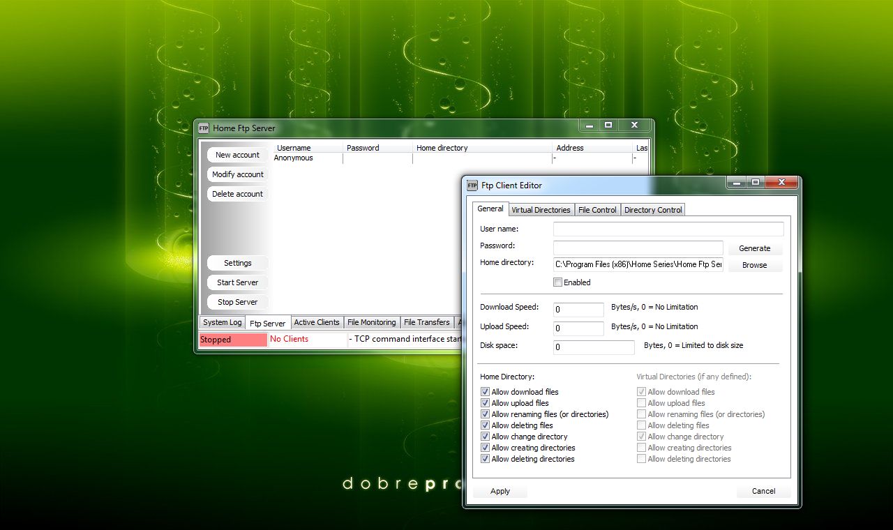The height and width of the screenshot is (530, 893).
Task: Maximize the Home Ftp Server window
Action: coord(608,125)
